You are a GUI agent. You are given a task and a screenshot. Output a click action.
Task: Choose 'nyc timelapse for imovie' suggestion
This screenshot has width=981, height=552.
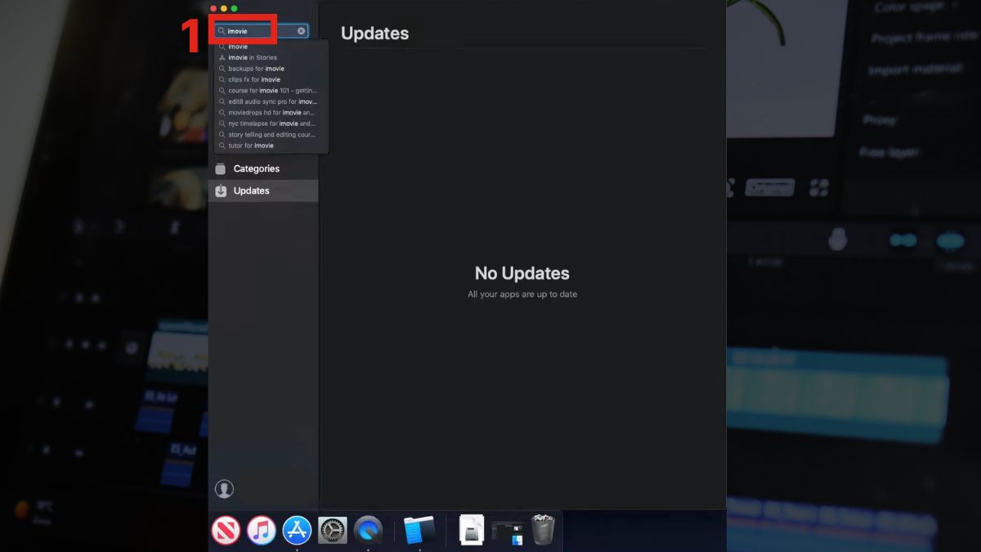coord(271,123)
